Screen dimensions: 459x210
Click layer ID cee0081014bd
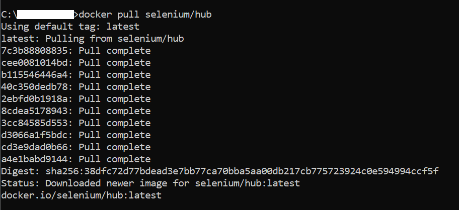[35, 63]
